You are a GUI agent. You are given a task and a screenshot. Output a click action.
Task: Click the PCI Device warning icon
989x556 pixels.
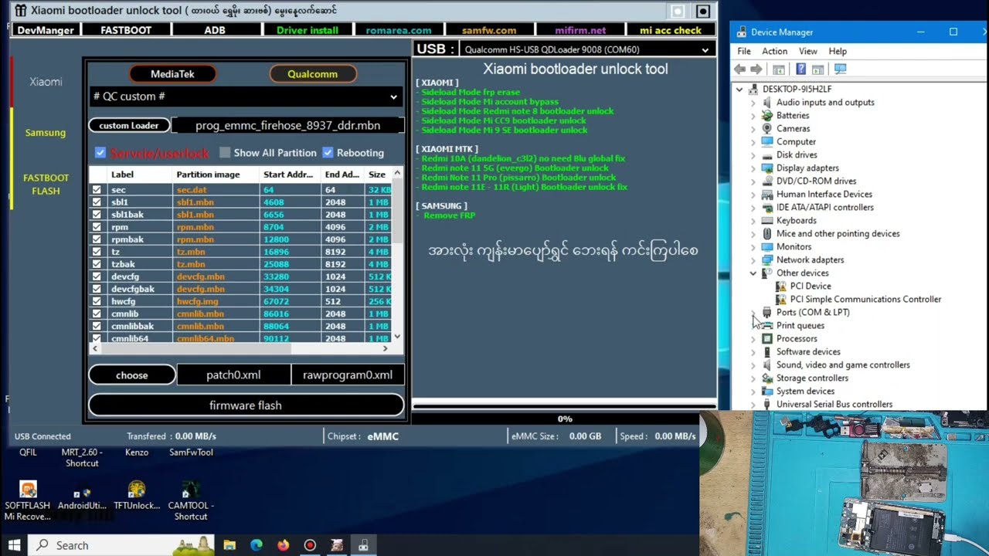point(781,286)
